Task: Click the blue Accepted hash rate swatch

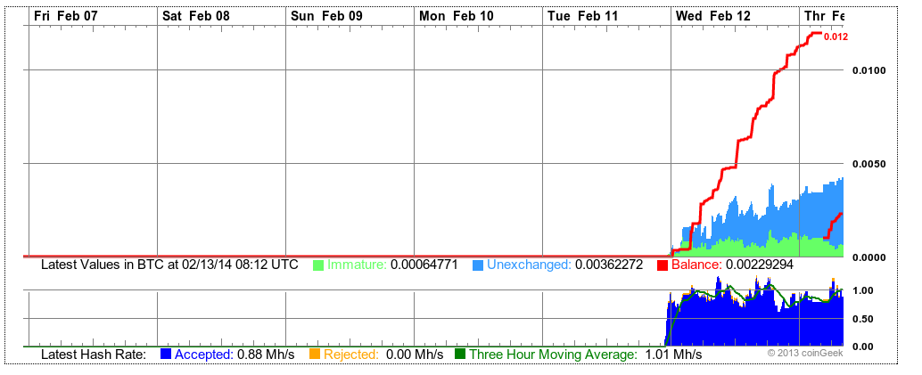Action: (166, 354)
